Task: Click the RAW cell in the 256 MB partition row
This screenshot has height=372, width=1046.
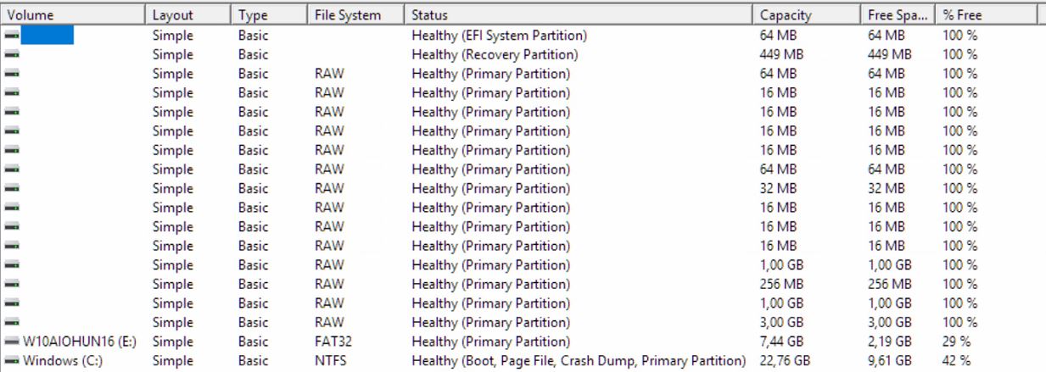Action: pyautogui.click(x=328, y=285)
